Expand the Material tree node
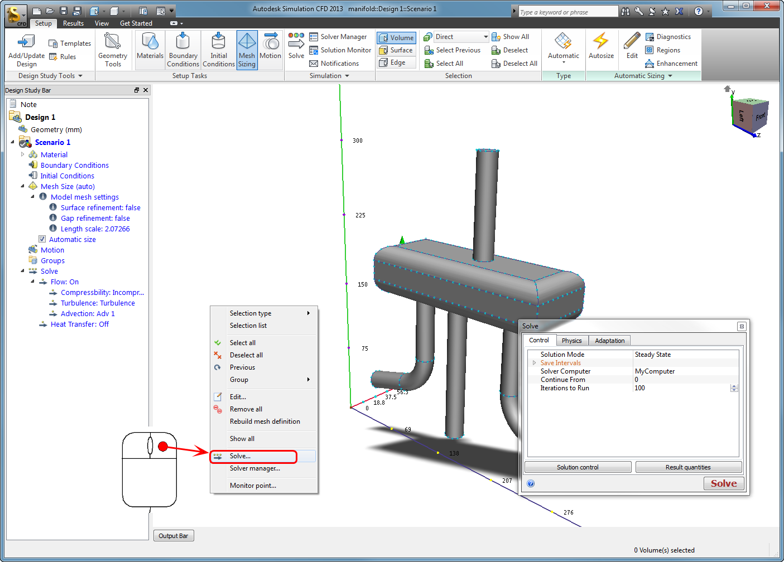Screen dimensions: 784x562 pyautogui.click(x=23, y=154)
